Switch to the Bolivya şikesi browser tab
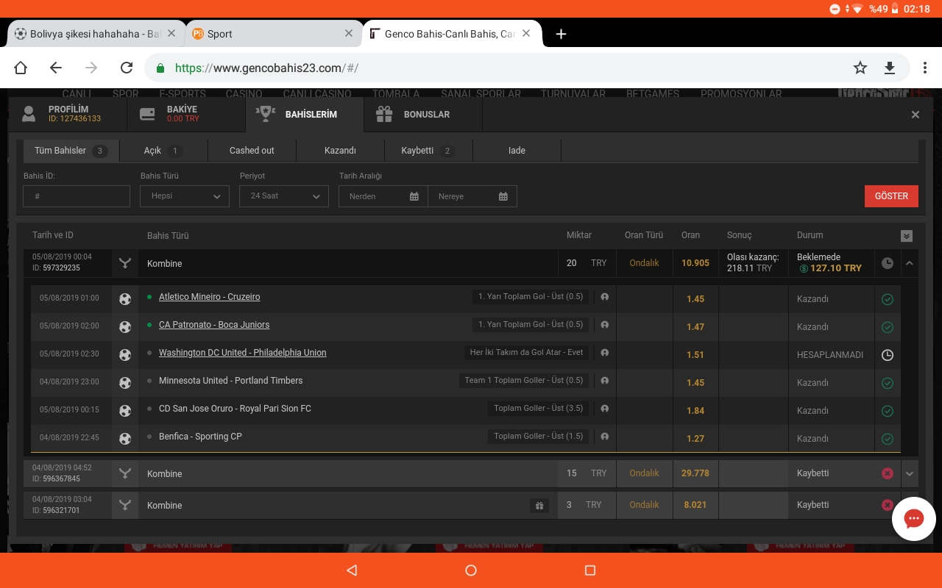The height and width of the screenshot is (588, 942). [x=96, y=34]
